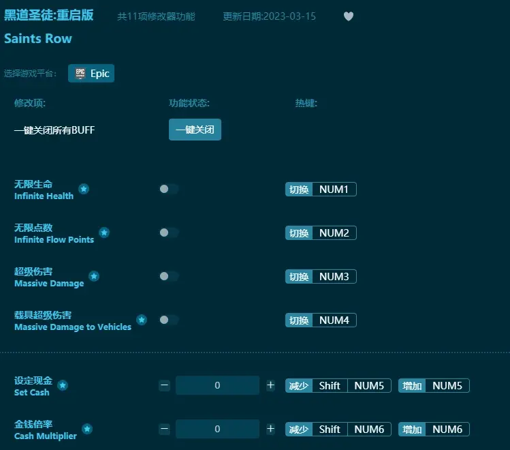Click the heart favorite icon
This screenshot has width=510, height=450.
point(349,16)
